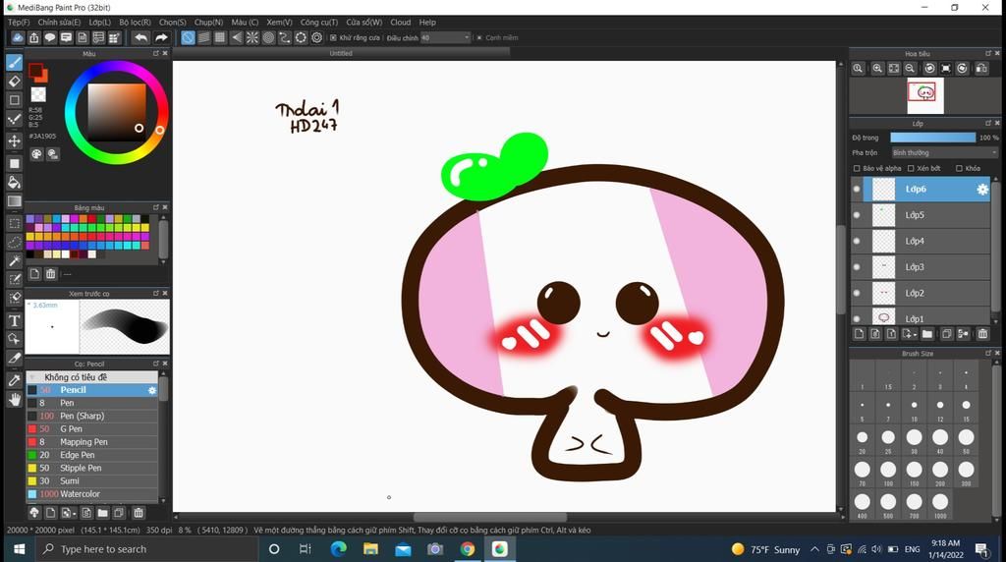Image resolution: width=1006 pixels, height=562 pixels.
Task: Switch to the Hand pan tool
Action: [x=14, y=400]
